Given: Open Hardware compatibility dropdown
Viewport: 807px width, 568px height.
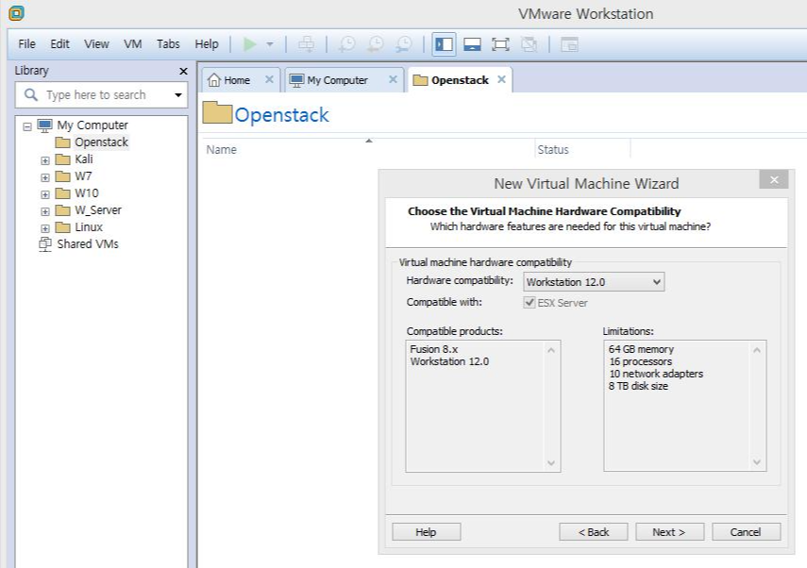Looking at the screenshot, I should coord(594,282).
